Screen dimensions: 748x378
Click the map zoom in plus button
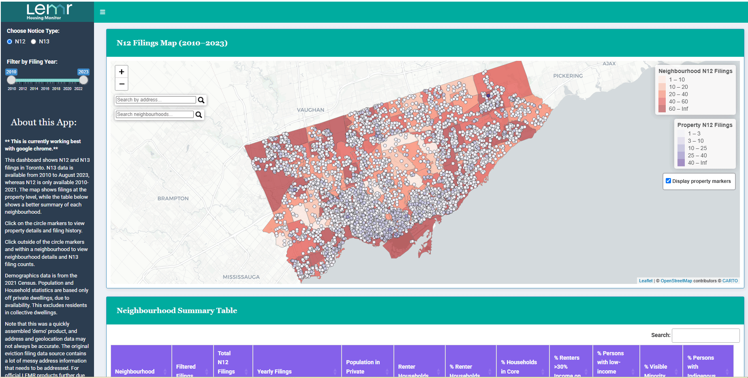[122, 72]
